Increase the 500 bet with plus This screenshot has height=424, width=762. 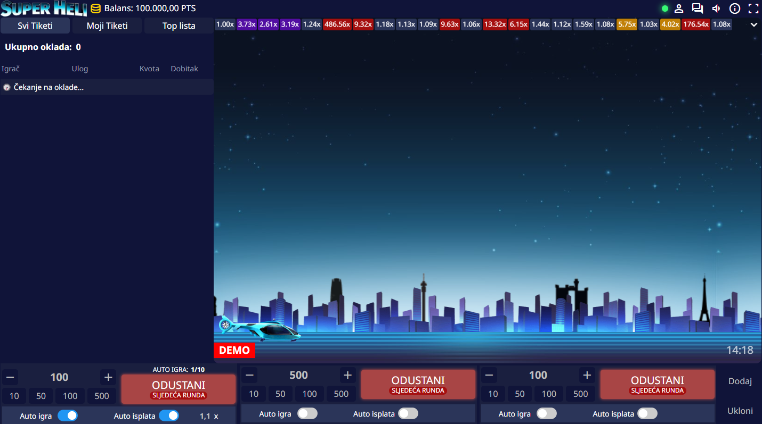pos(347,375)
